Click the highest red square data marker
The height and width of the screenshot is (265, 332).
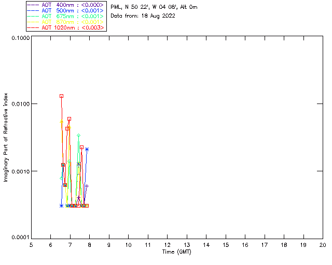(61, 96)
